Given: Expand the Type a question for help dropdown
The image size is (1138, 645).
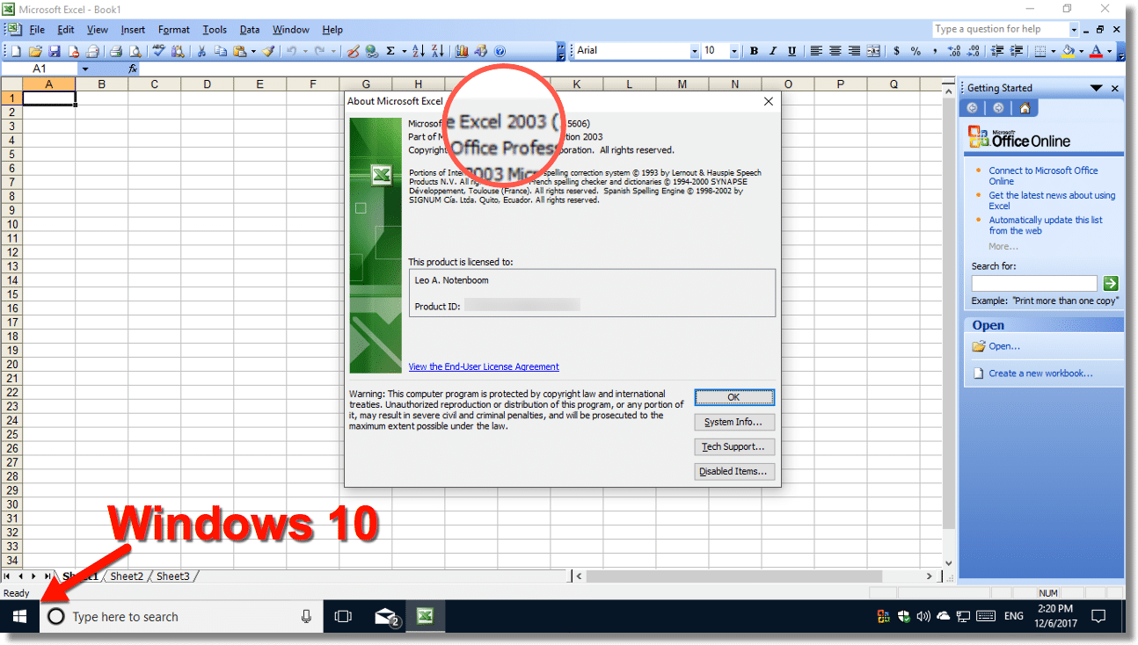Looking at the screenshot, I should pos(1074,29).
